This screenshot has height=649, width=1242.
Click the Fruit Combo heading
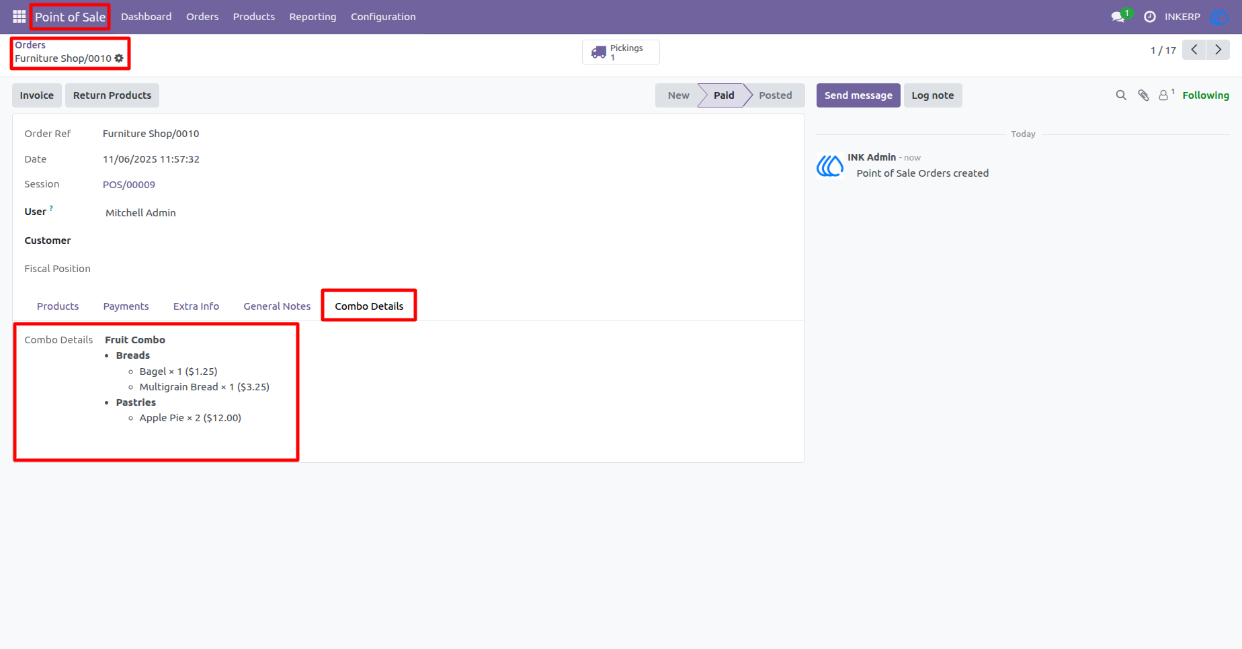point(135,340)
